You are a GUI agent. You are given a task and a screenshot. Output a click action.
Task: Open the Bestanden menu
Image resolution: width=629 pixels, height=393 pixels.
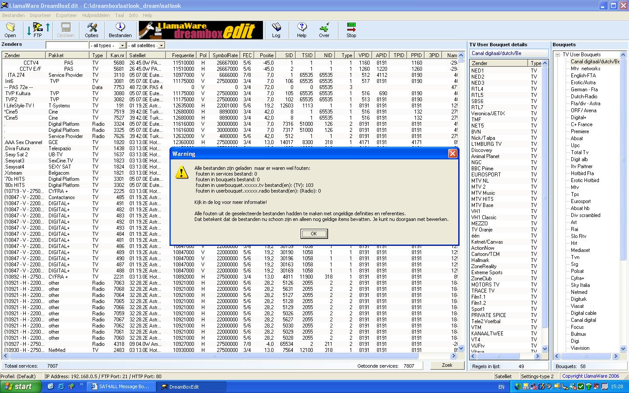13,15
